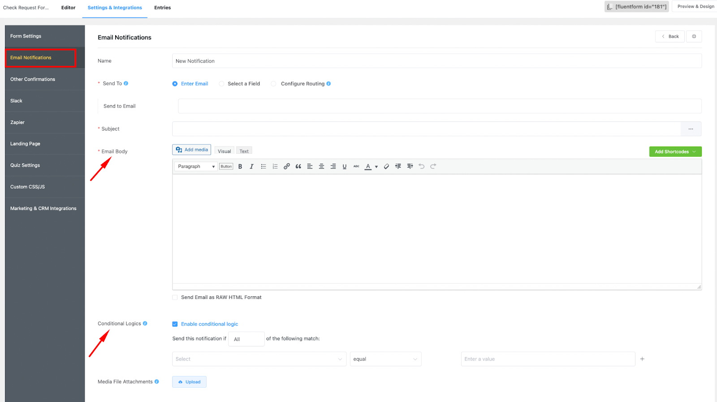Go to the Entries tab
Viewport: 717px width, 402px height.
[163, 8]
